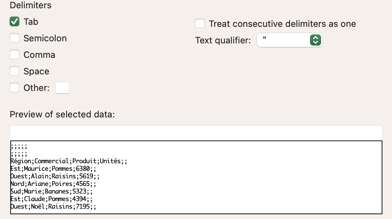
Task: Click the green up-down arrows of Text qualifier
Action: click(x=316, y=40)
